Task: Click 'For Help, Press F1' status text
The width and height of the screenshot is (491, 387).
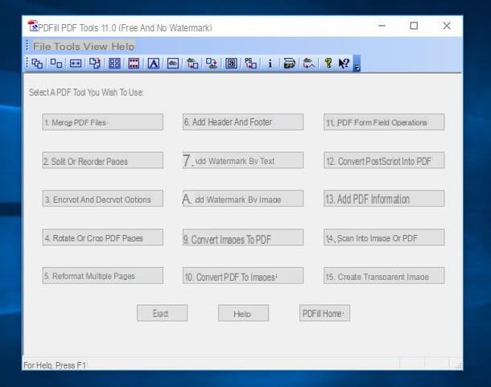Action: click(55, 365)
